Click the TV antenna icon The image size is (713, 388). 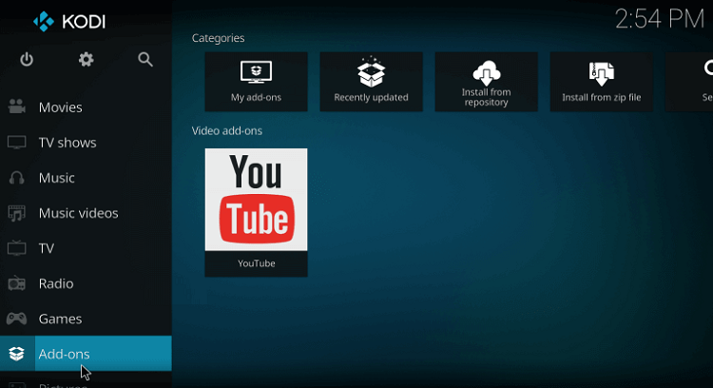17,248
